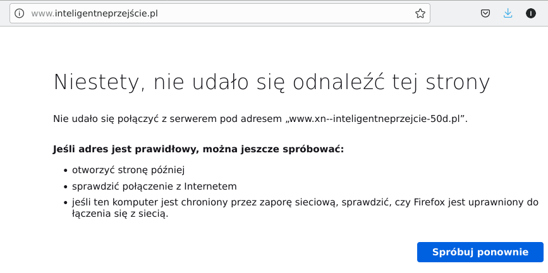The image size is (548, 273).
Task: Open the site information icon
Action: (19, 13)
